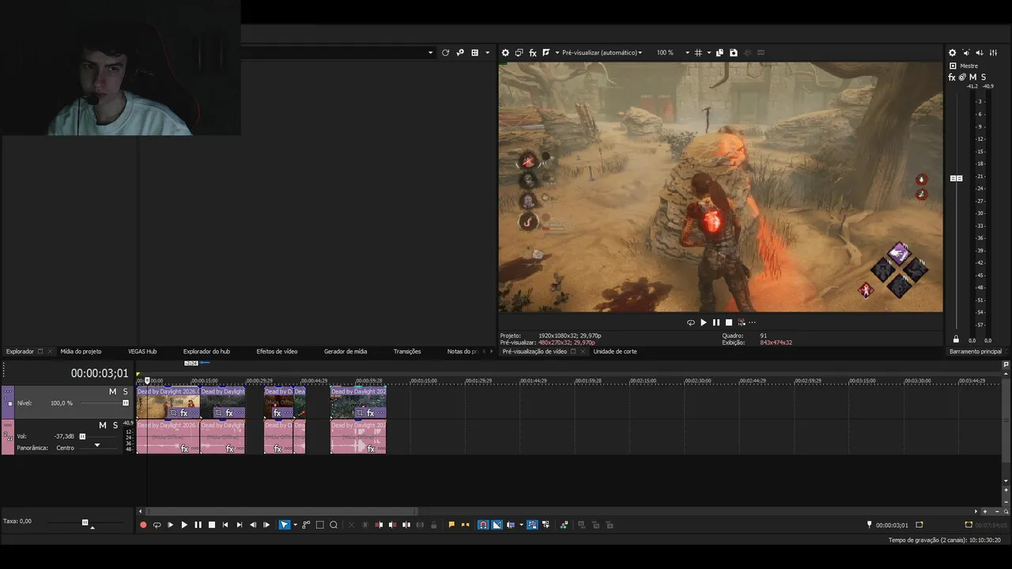Open the color grading panel icon
The image size is (1012, 569).
564,525
